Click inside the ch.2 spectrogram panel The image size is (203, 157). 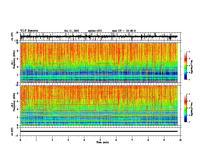coord(99,105)
